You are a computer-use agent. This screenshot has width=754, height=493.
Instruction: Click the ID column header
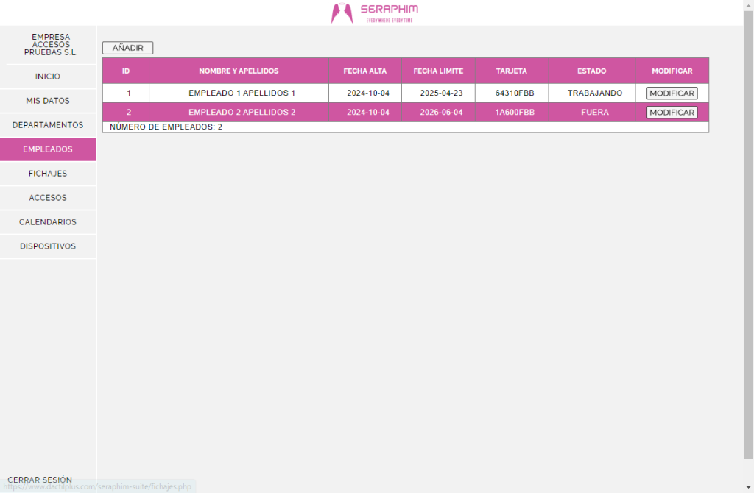click(126, 71)
